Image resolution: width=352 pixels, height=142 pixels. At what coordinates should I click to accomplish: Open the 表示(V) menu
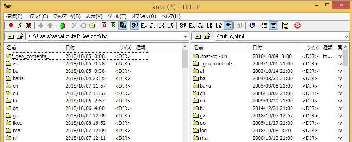[94, 16]
